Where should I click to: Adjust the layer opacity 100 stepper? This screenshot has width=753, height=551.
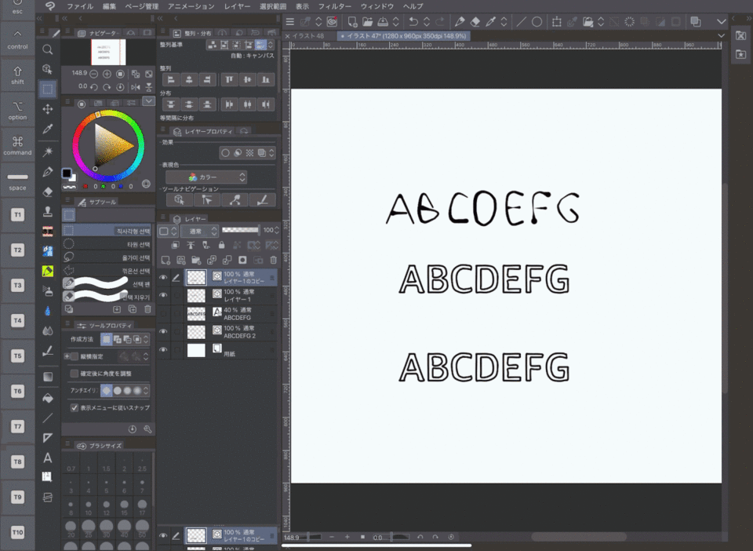point(277,230)
